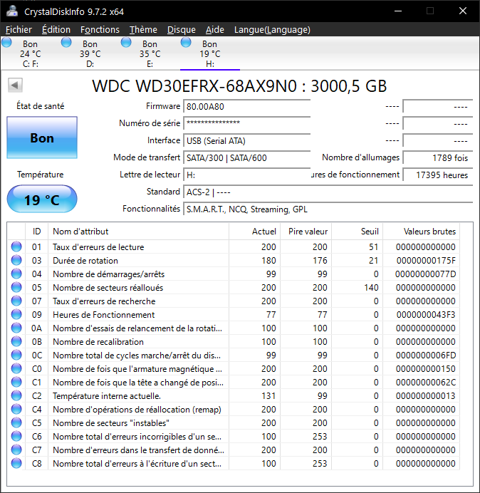Image resolution: width=480 pixels, height=493 pixels.
Task: Open the Disque menu
Action: point(182,29)
